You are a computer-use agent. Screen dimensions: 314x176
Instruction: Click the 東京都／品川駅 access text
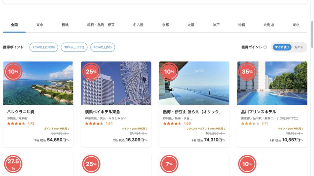point(270,118)
